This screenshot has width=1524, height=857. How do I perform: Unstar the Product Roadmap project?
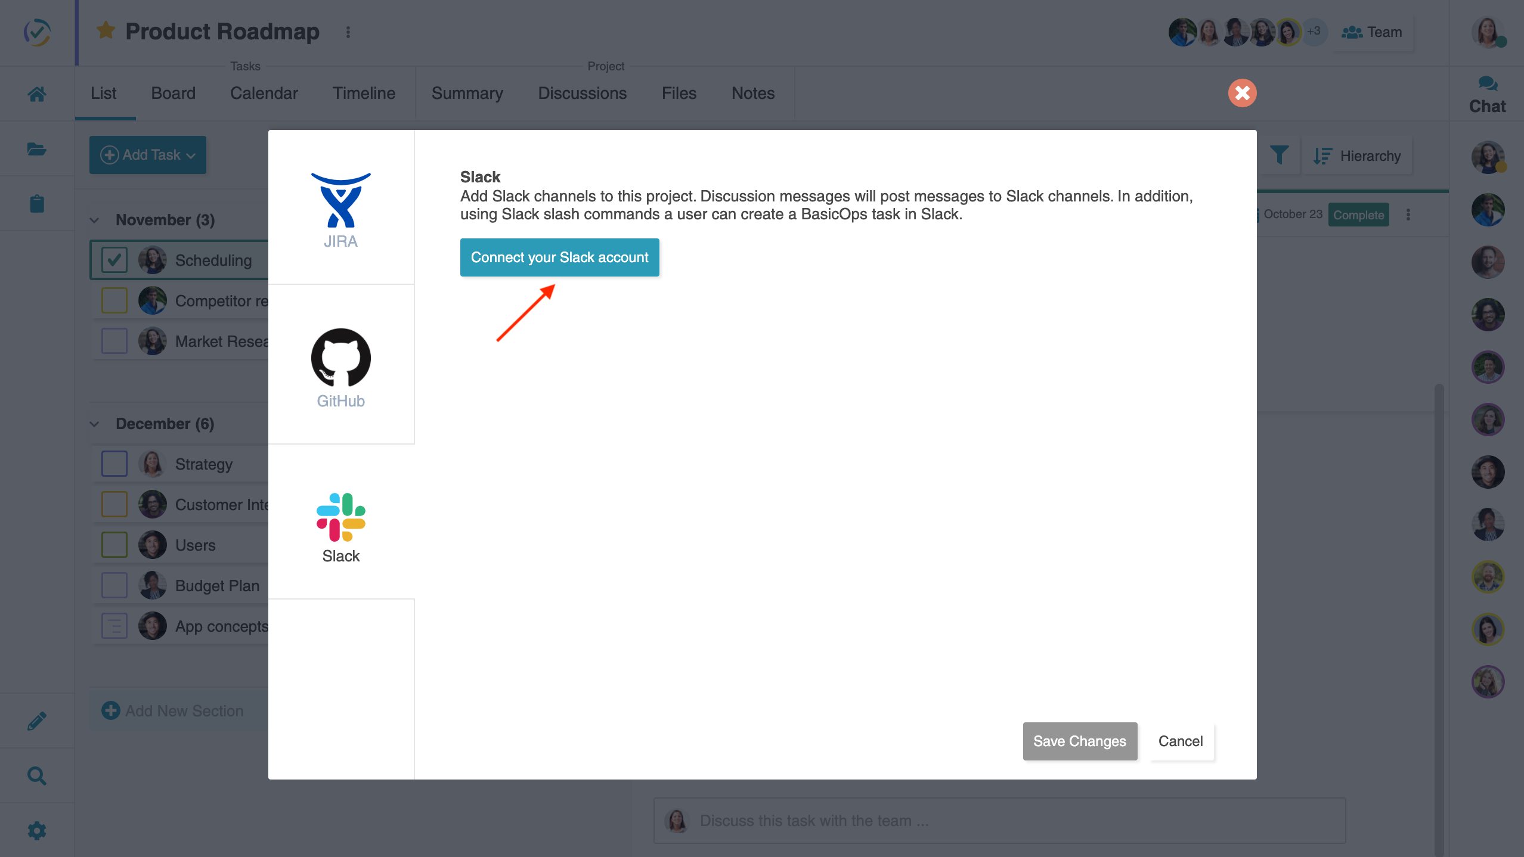click(x=106, y=30)
